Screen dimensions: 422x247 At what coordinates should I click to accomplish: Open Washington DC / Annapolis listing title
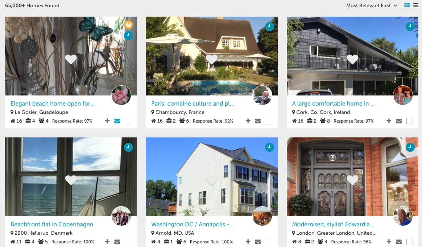point(193,224)
